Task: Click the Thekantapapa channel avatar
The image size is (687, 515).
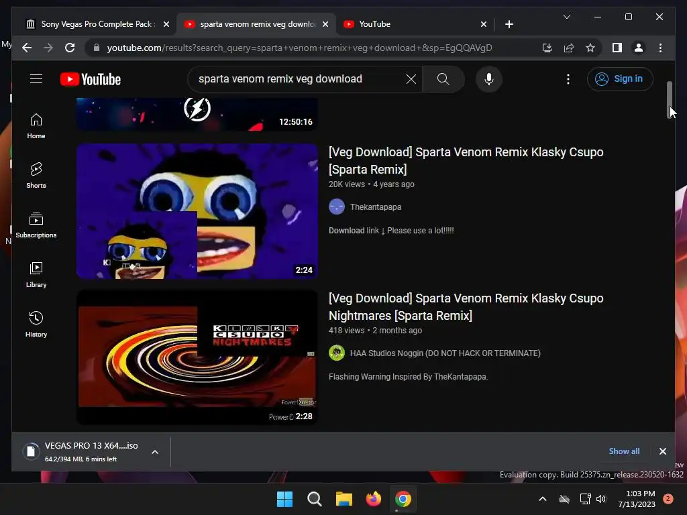Action: (337, 207)
